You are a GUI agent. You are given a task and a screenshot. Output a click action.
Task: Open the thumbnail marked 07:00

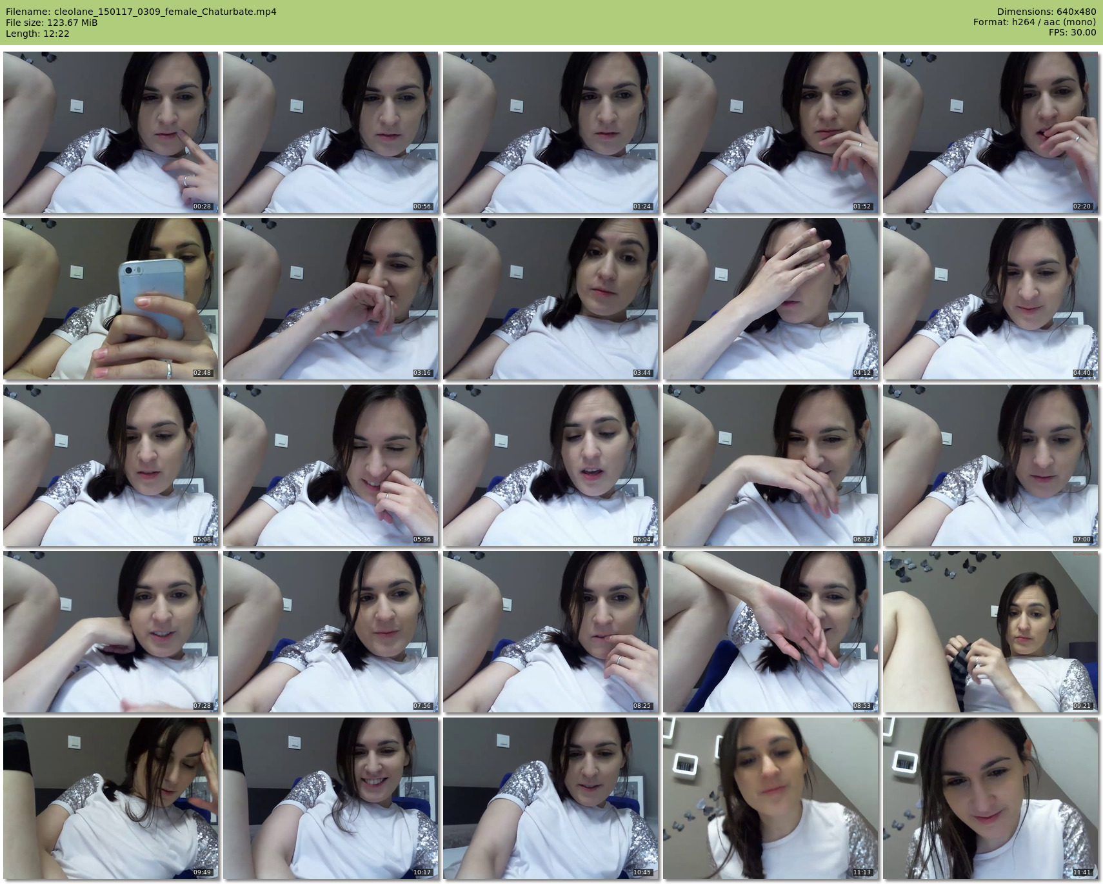(991, 465)
